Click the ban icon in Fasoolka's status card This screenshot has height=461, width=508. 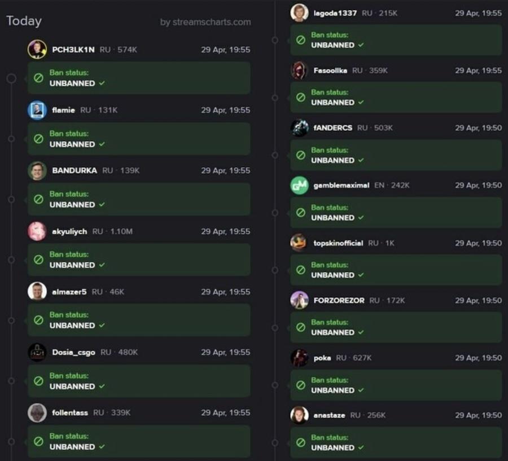pos(301,97)
